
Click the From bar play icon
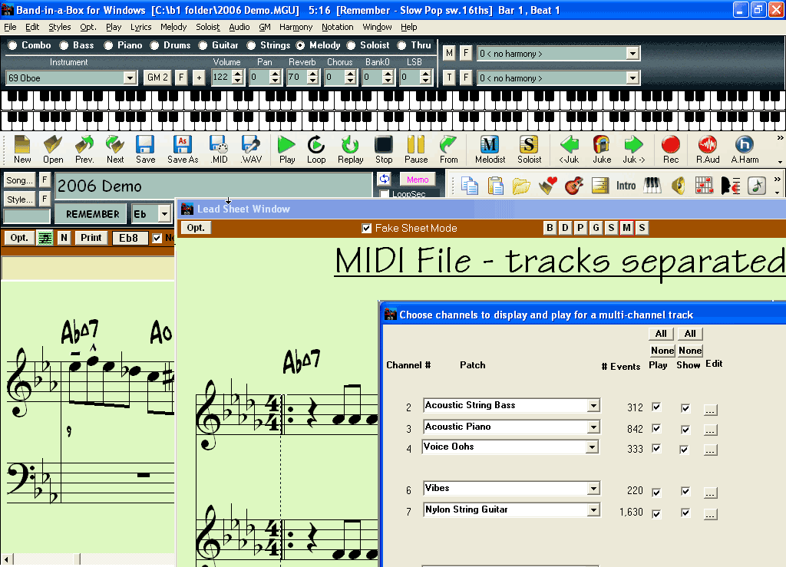click(x=448, y=150)
